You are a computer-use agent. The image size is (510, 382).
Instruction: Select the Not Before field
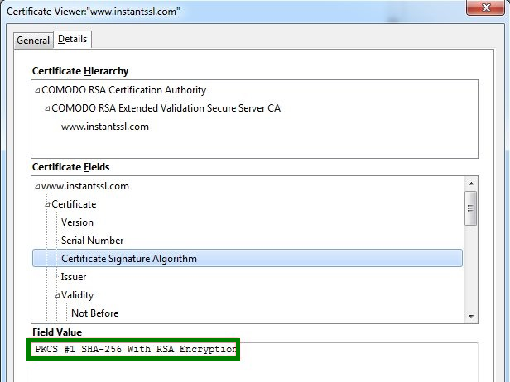click(95, 313)
